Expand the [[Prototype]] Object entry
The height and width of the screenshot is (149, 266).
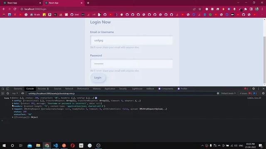[13, 117]
